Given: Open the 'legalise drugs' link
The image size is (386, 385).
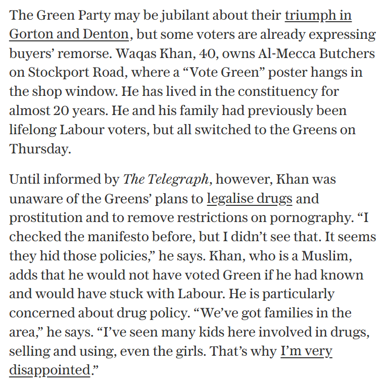Looking at the screenshot, I should 250,199.
